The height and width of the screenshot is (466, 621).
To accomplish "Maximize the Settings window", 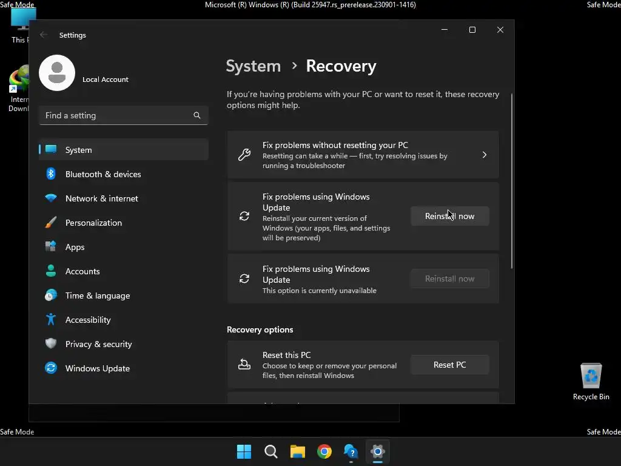I will click(472, 30).
